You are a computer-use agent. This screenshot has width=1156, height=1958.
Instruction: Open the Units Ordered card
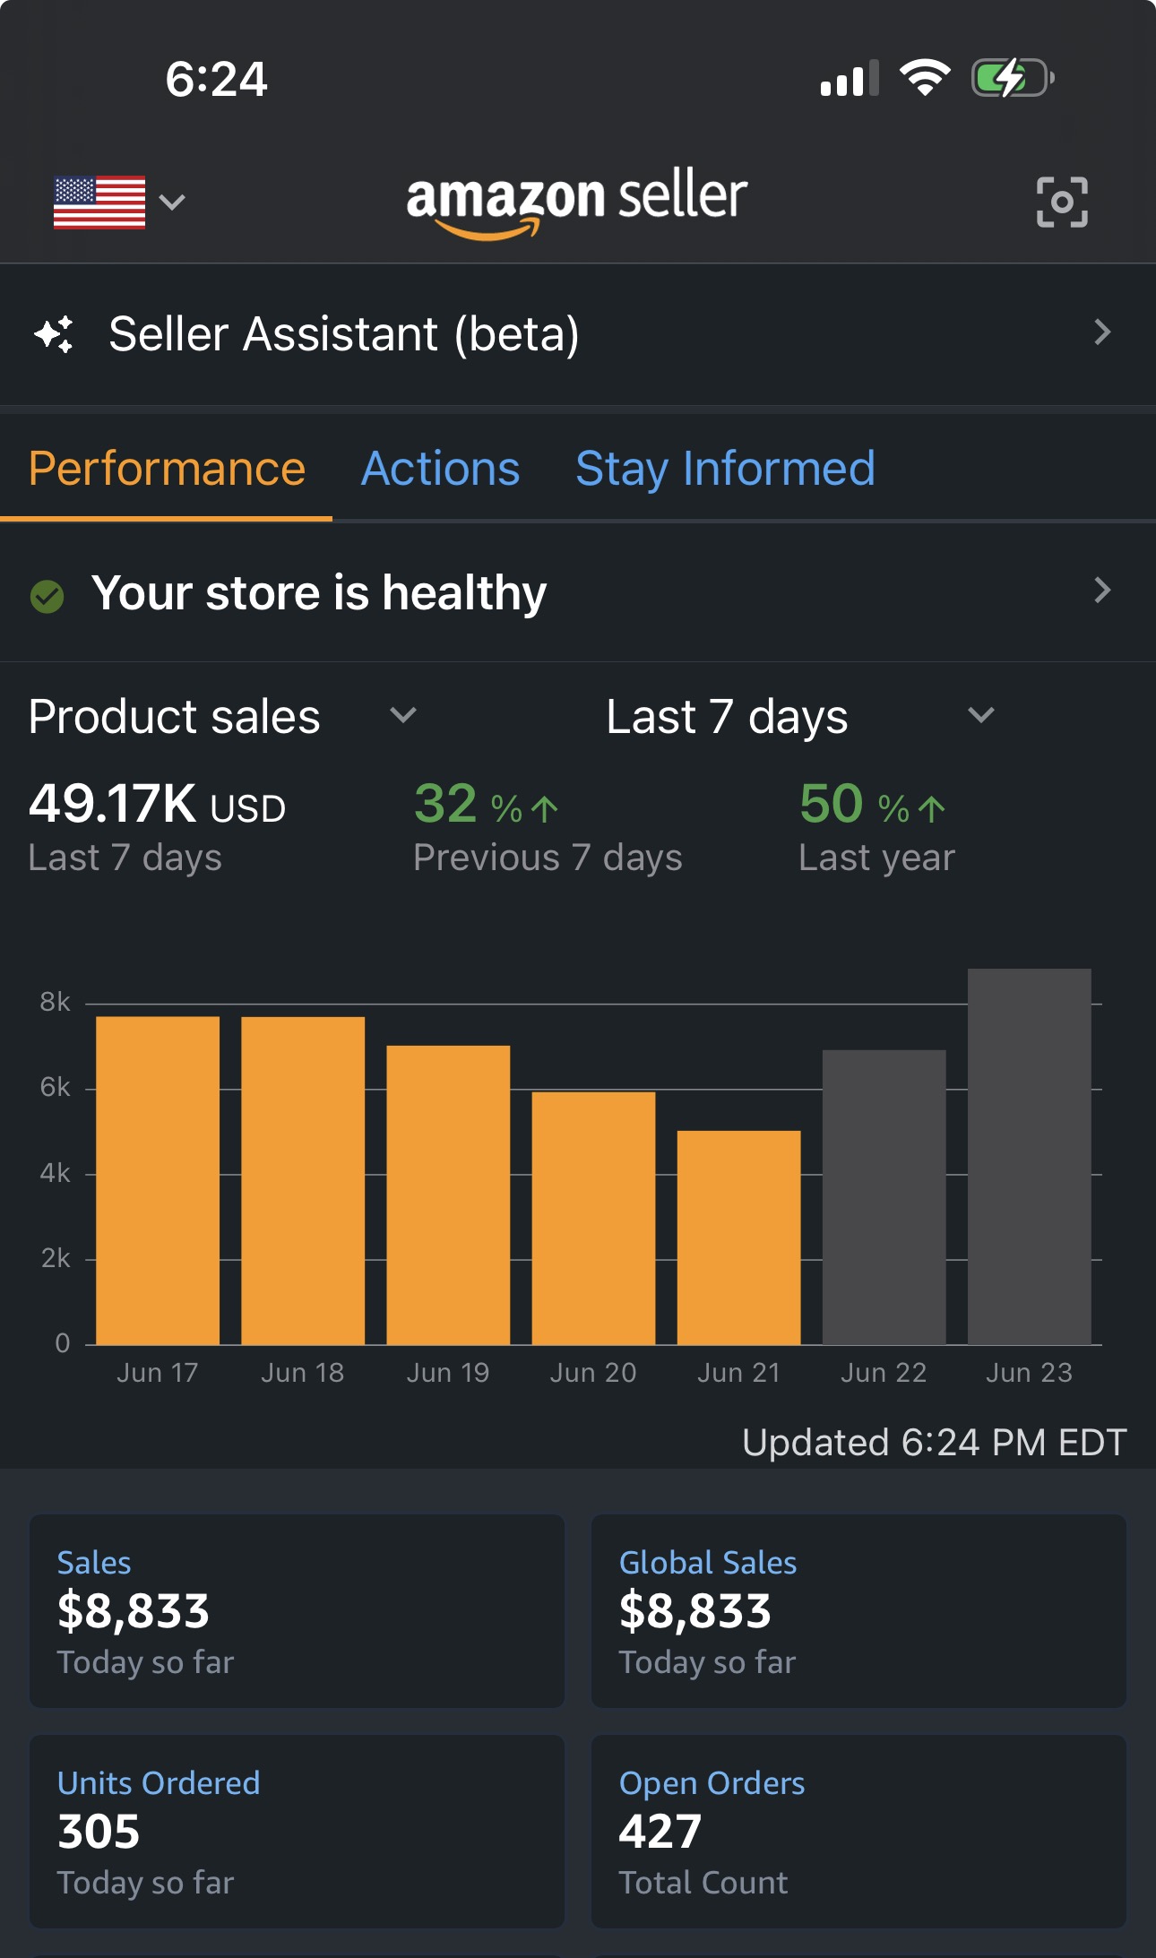click(297, 1832)
